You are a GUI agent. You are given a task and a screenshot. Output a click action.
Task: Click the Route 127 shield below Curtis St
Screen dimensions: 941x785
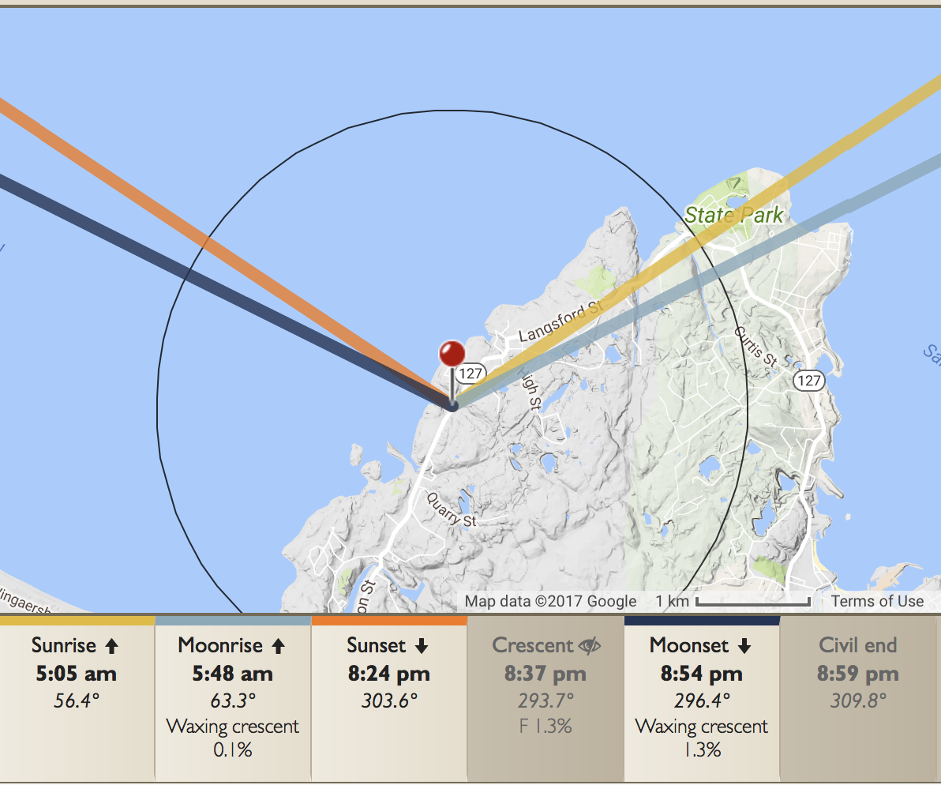[808, 381]
